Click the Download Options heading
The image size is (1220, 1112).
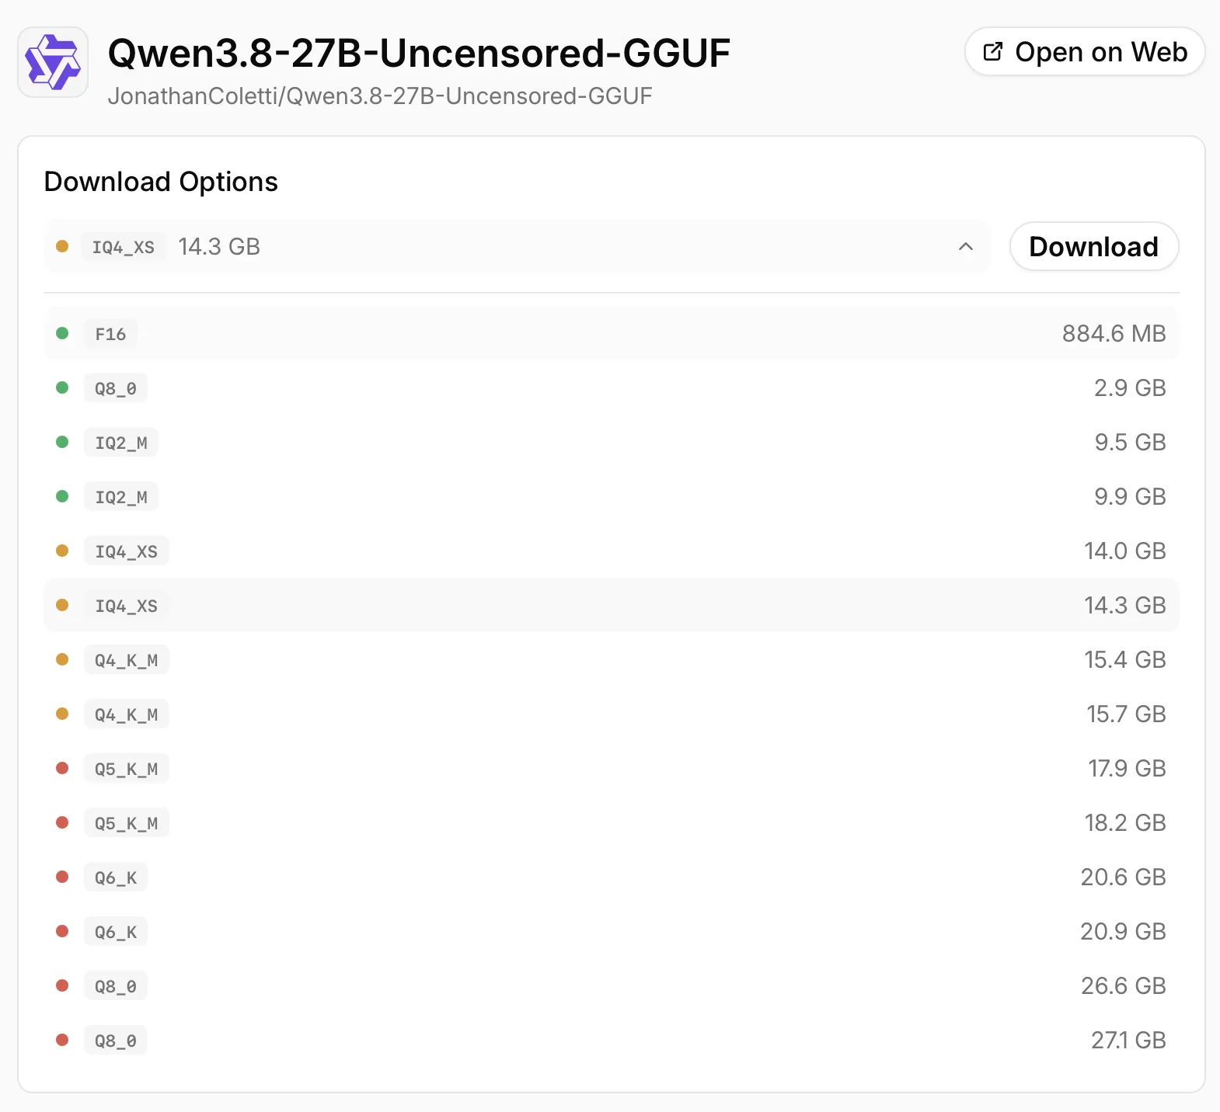161,182
